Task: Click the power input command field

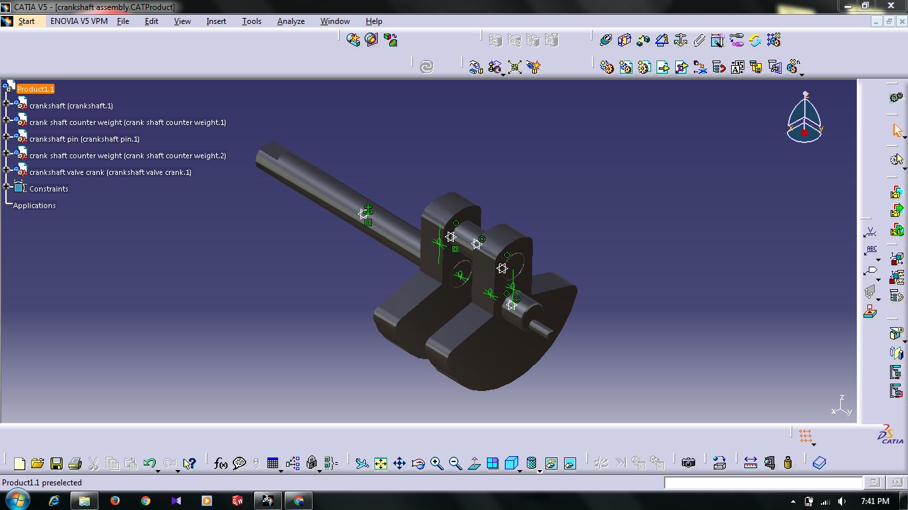Action: [x=764, y=483]
